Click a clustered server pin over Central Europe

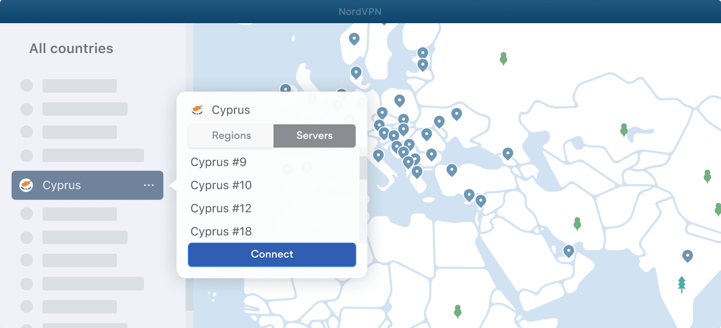404,129
